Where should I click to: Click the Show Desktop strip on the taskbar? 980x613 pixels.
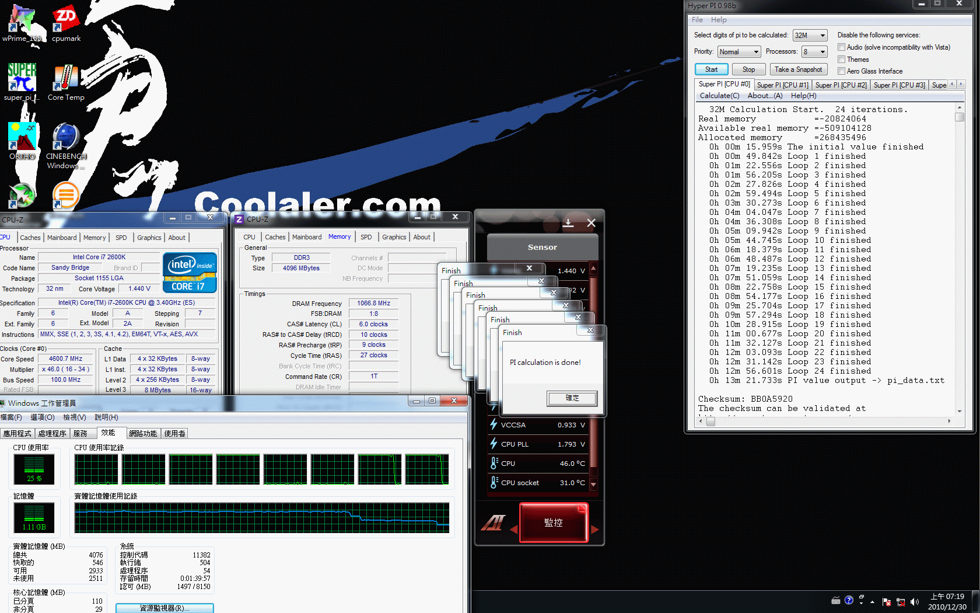[x=976, y=602]
